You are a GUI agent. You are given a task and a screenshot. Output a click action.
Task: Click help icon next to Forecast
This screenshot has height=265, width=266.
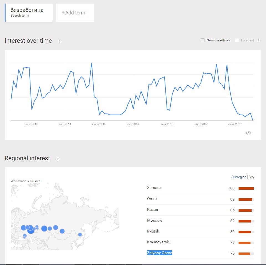click(x=258, y=40)
